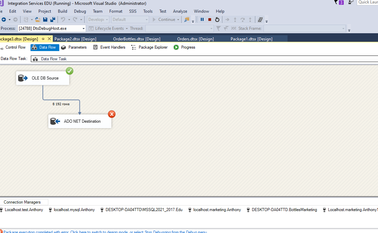Switch to the Parameters tab
This screenshot has width=378, height=233.
[x=74, y=47]
